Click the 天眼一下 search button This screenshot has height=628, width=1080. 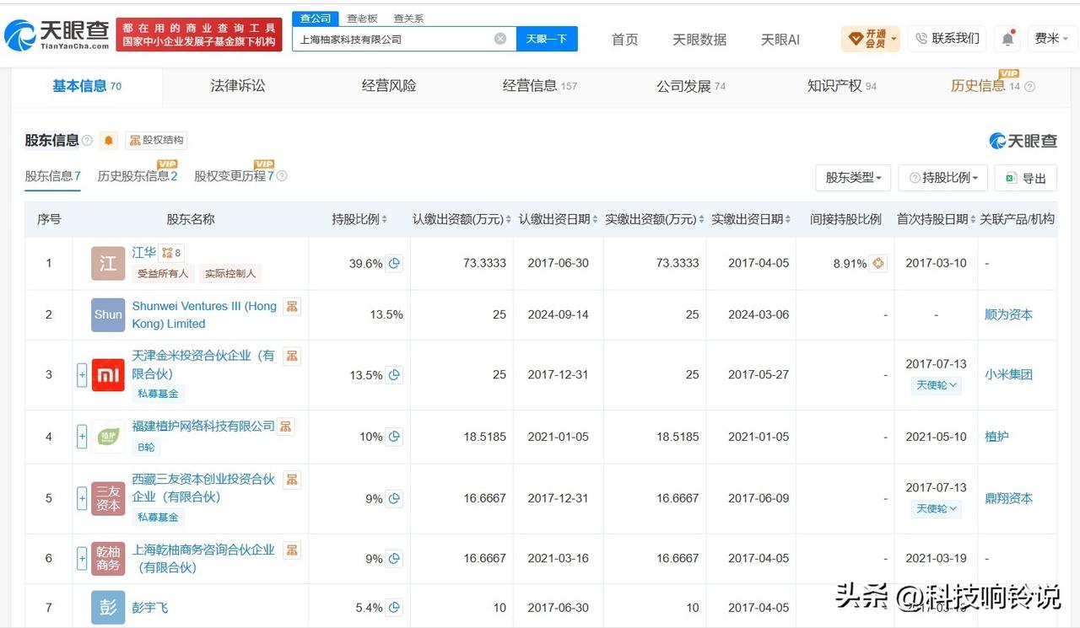[x=547, y=39]
